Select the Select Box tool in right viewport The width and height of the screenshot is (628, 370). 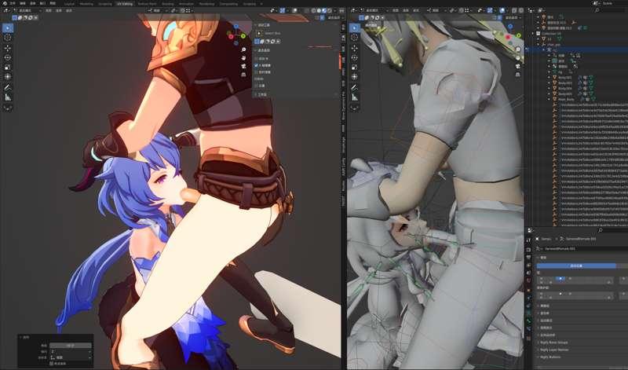355,28
